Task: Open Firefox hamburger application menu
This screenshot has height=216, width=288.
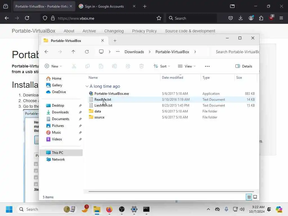Action: click(x=281, y=18)
